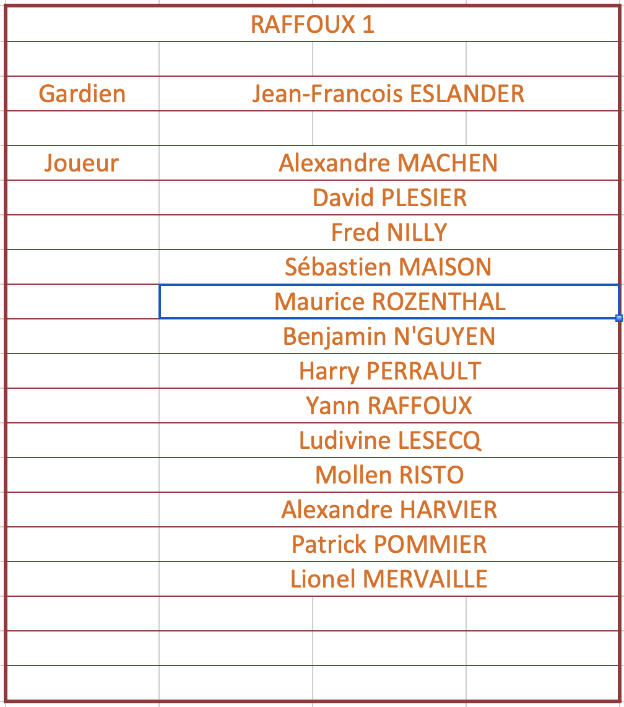Image resolution: width=624 pixels, height=707 pixels.
Task: Click the empty cell directly below Gardien
Action: [x=82, y=128]
